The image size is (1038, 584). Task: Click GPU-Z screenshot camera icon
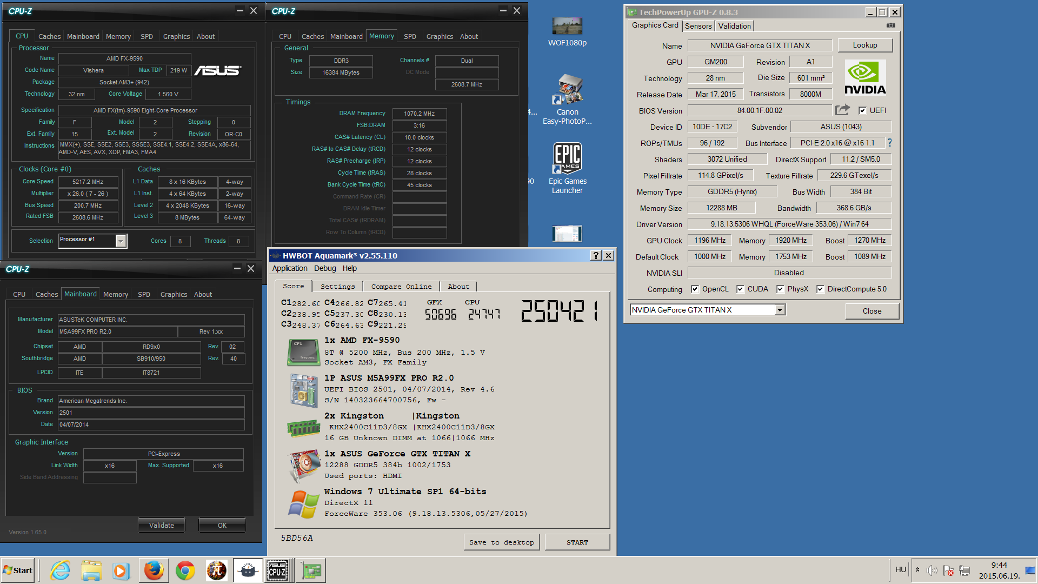891,25
